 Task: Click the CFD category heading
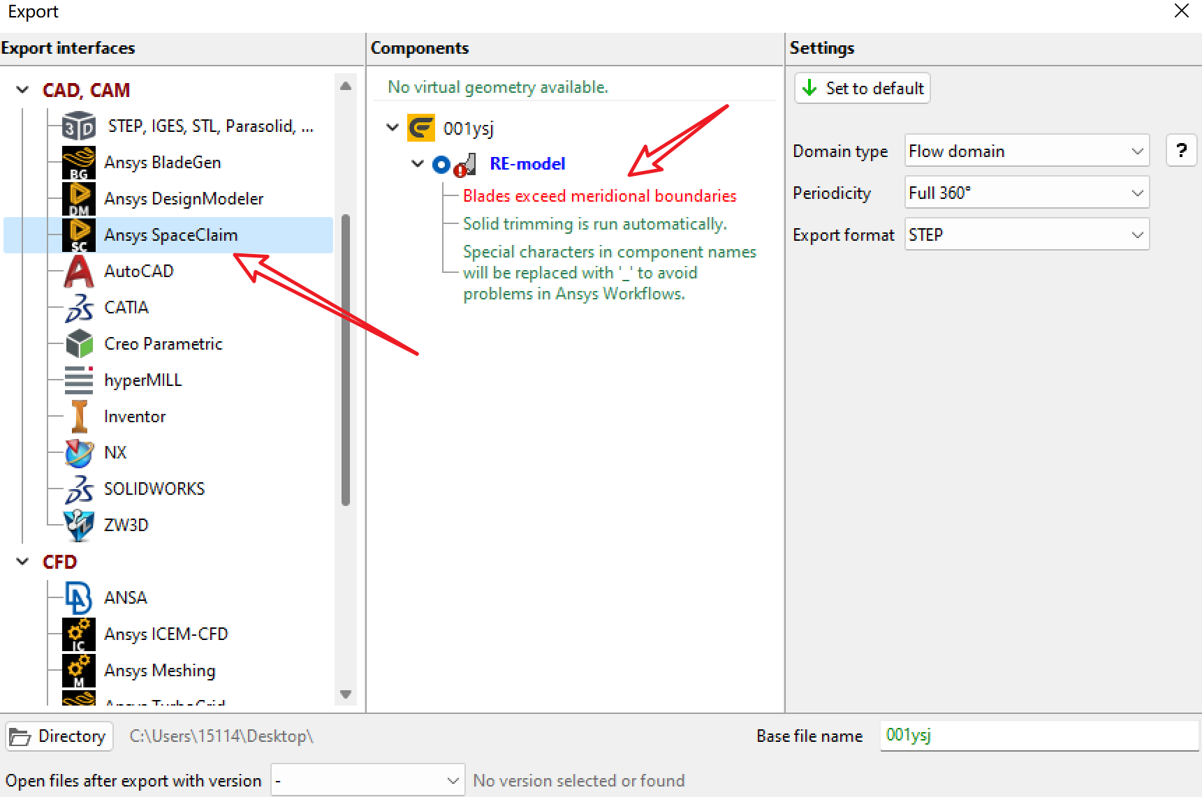pos(59,562)
